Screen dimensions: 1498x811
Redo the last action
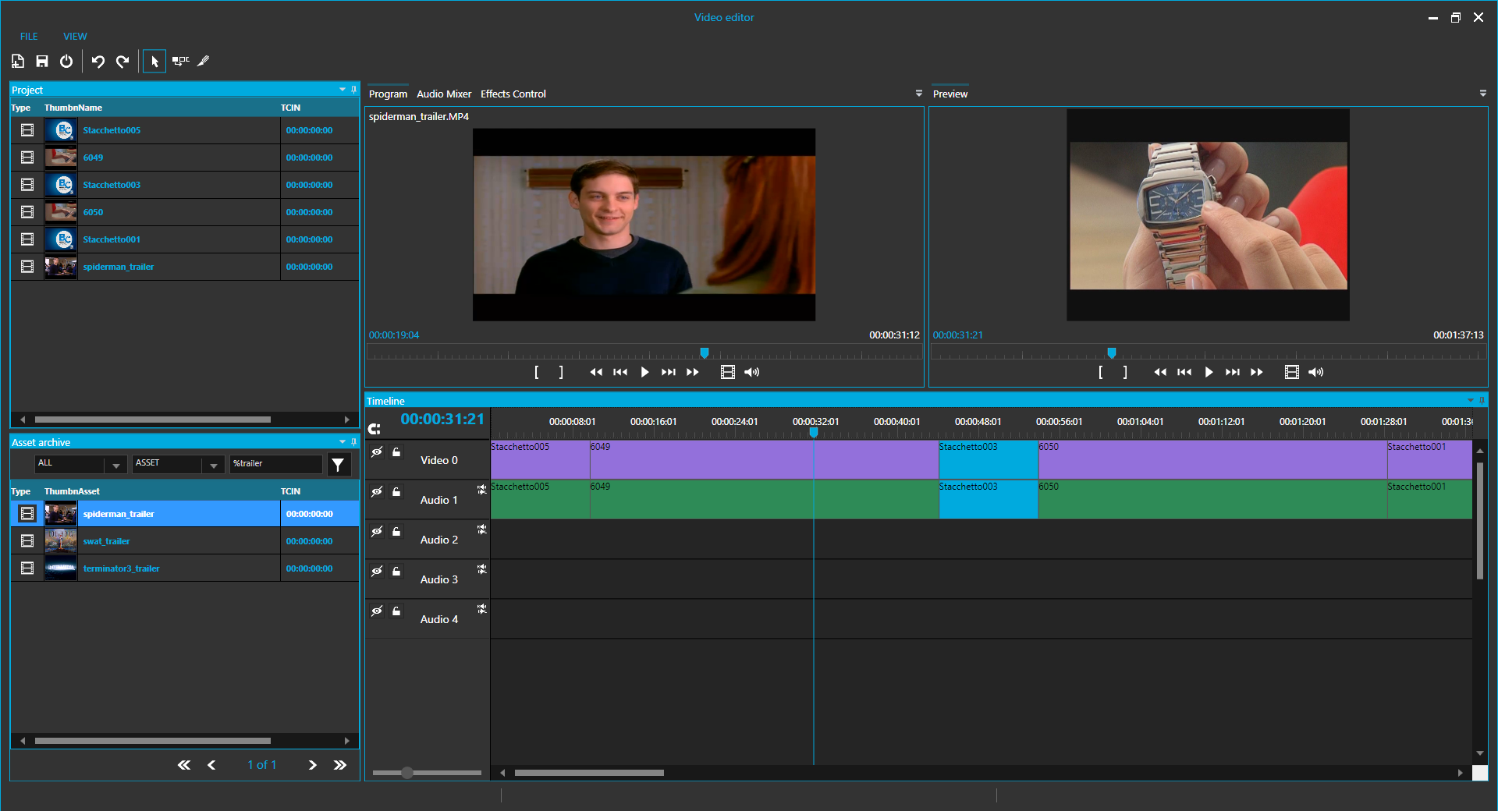pyautogui.click(x=122, y=61)
